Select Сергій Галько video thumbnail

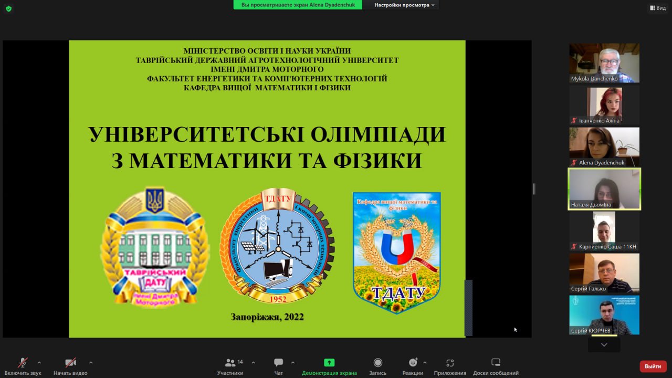coord(604,273)
